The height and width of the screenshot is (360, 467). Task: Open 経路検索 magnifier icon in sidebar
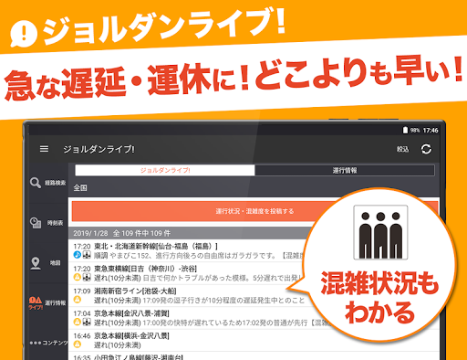(x=36, y=183)
